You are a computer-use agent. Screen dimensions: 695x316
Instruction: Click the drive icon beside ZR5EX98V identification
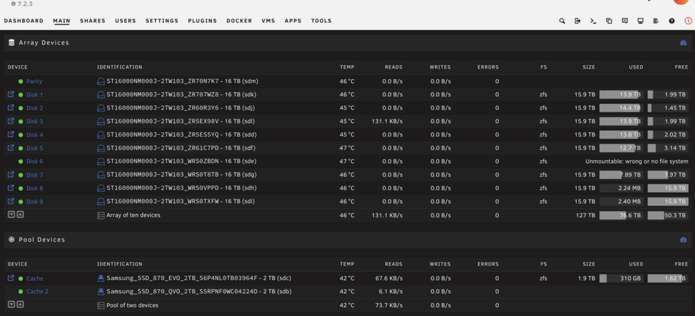(101, 121)
